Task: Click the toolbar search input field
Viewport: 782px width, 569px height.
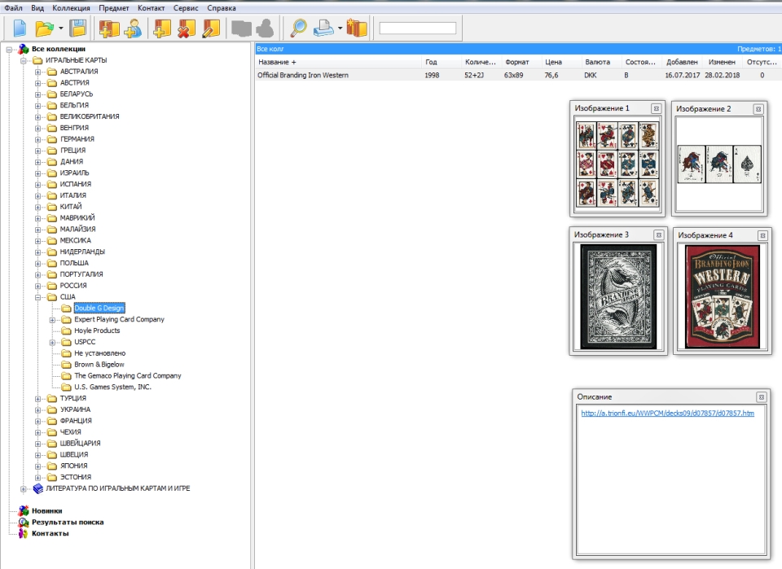Action: 417,28
